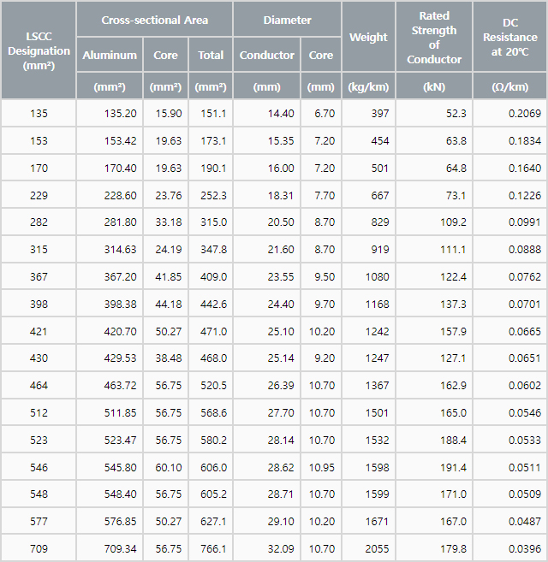Image resolution: width=548 pixels, height=562 pixels.
Task: Click the Aluminum sub-header
Action: [110, 56]
